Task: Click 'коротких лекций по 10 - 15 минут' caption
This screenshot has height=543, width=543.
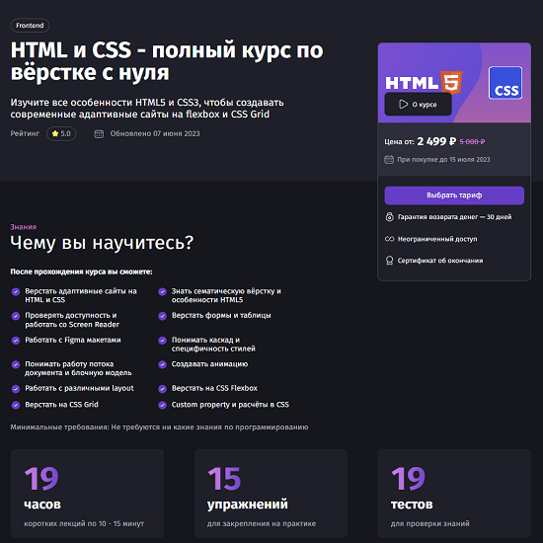Action: point(84,523)
